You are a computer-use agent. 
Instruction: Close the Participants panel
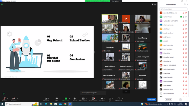tap(187, 4)
